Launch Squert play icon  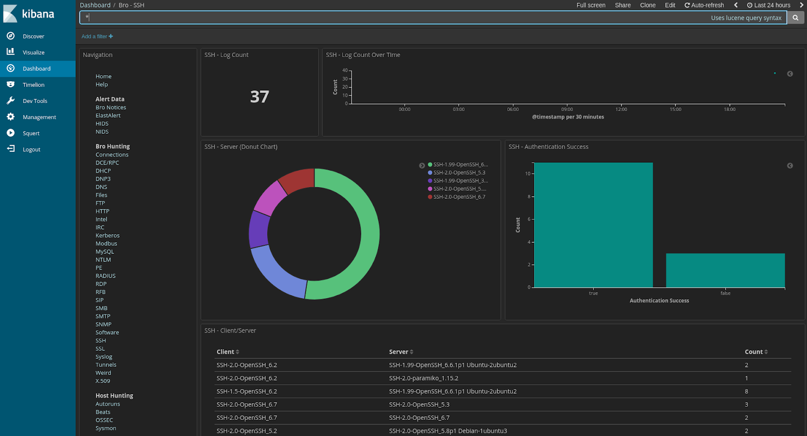tap(11, 133)
